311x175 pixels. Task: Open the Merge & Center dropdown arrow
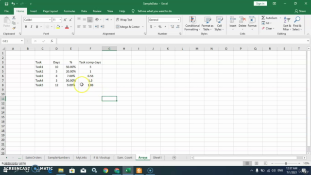point(142,27)
